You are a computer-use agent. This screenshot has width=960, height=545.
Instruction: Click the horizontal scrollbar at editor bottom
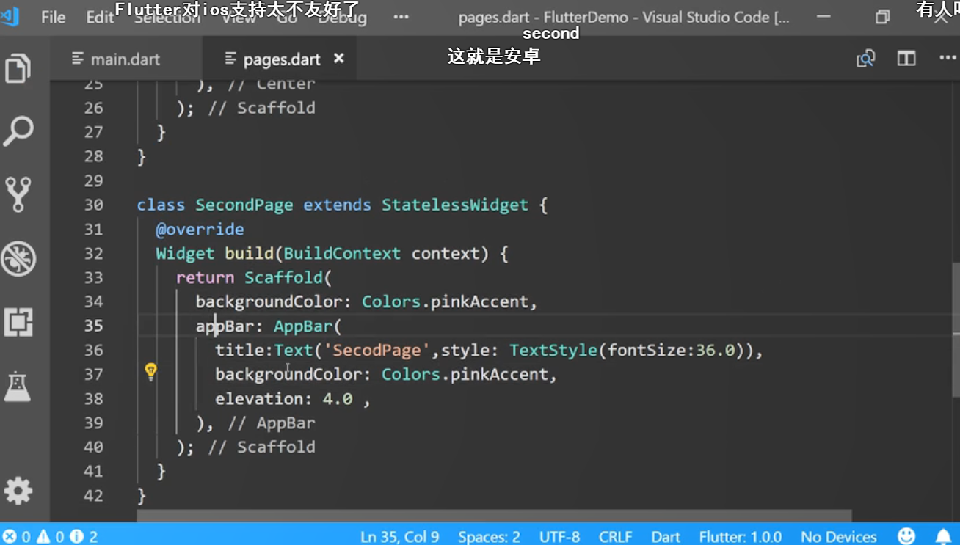(495, 516)
